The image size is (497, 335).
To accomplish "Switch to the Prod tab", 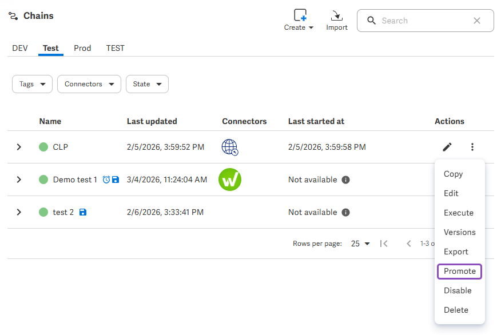I will point(82,48).
